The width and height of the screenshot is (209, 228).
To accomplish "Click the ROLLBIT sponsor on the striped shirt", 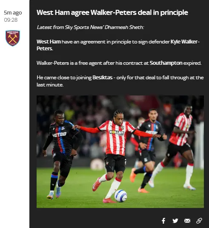I will [x=117, y=133].
